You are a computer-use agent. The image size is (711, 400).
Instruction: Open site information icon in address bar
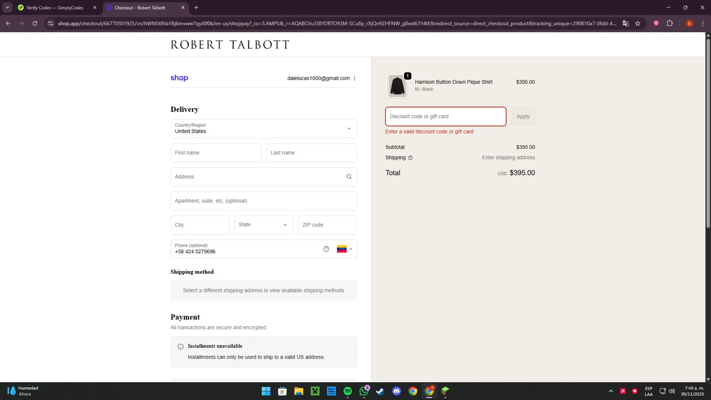(51, 23)
